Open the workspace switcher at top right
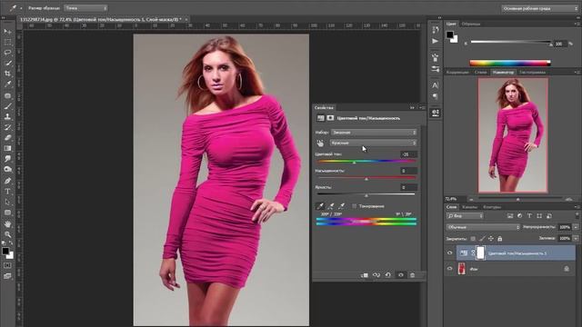Screen dimensions: 582x327 point(539,8)
